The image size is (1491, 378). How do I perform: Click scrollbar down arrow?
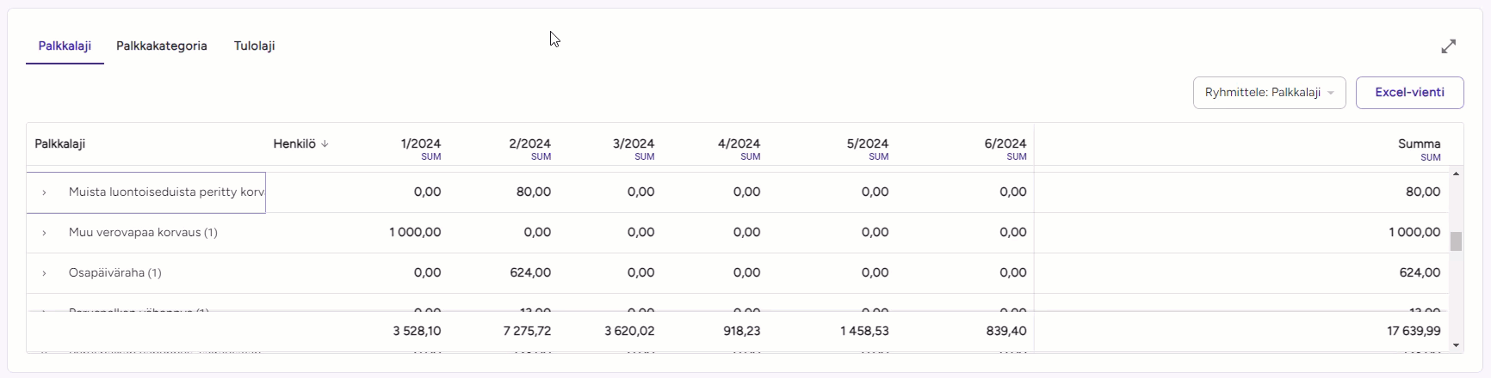1456,345
